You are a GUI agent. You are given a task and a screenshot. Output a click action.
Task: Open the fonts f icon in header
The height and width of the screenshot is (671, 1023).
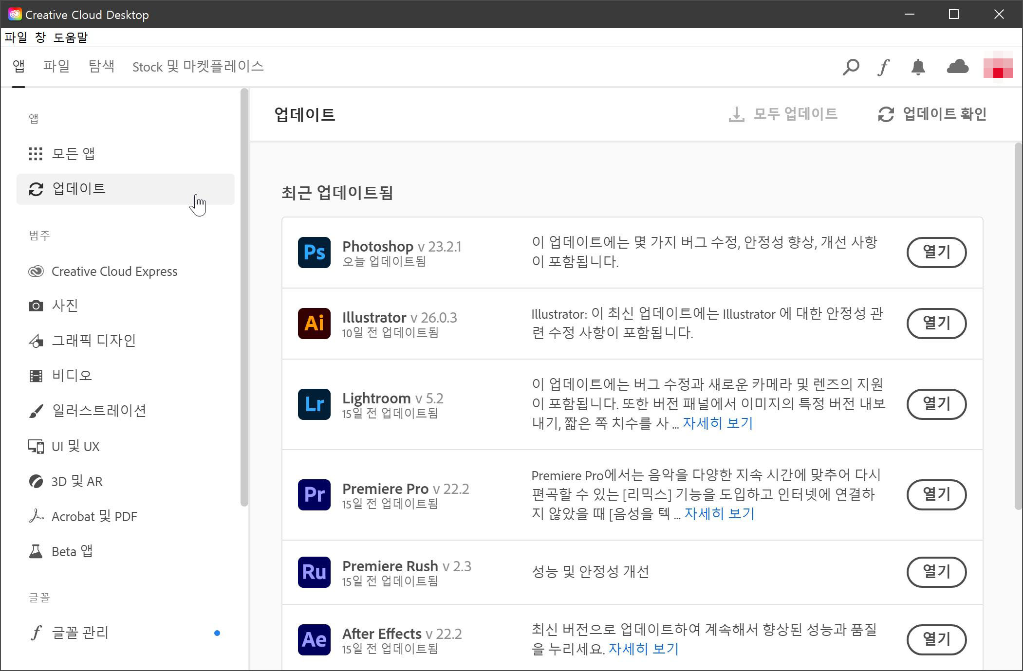click(884, 67)
